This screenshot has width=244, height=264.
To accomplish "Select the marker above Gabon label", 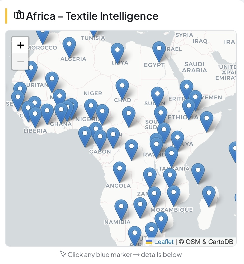I will click(x=100, y=139).
